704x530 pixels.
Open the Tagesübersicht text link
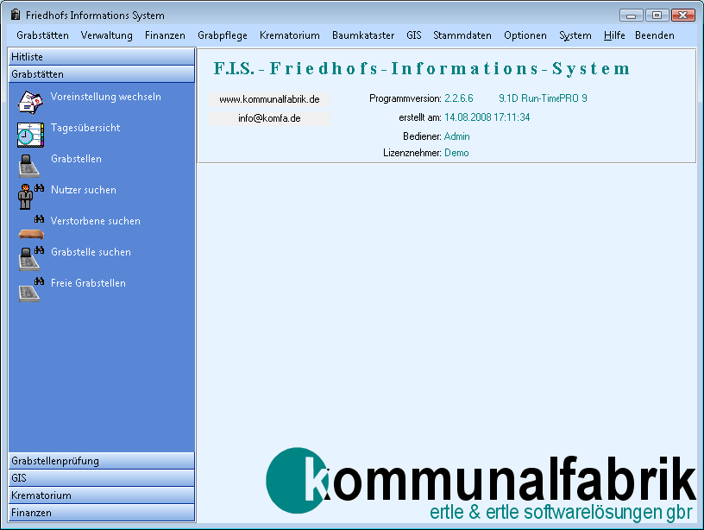click(85, 128)
